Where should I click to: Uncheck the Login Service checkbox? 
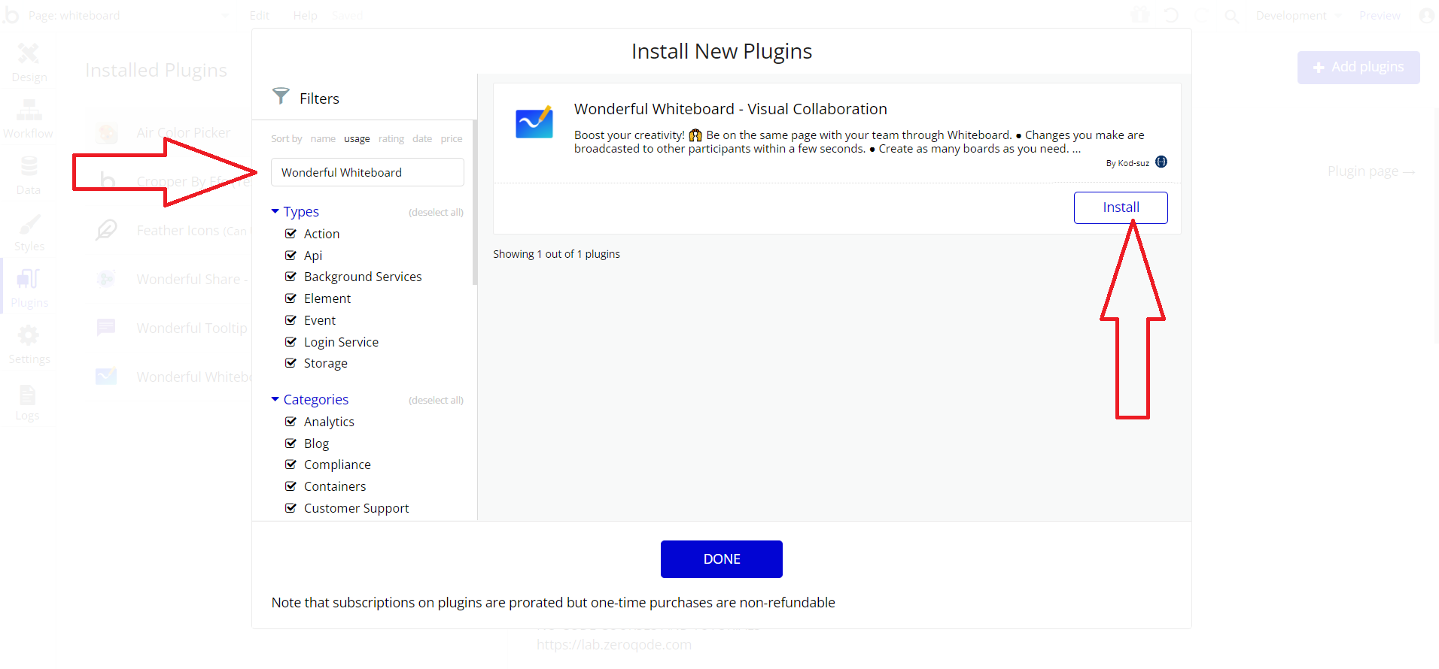291,342
